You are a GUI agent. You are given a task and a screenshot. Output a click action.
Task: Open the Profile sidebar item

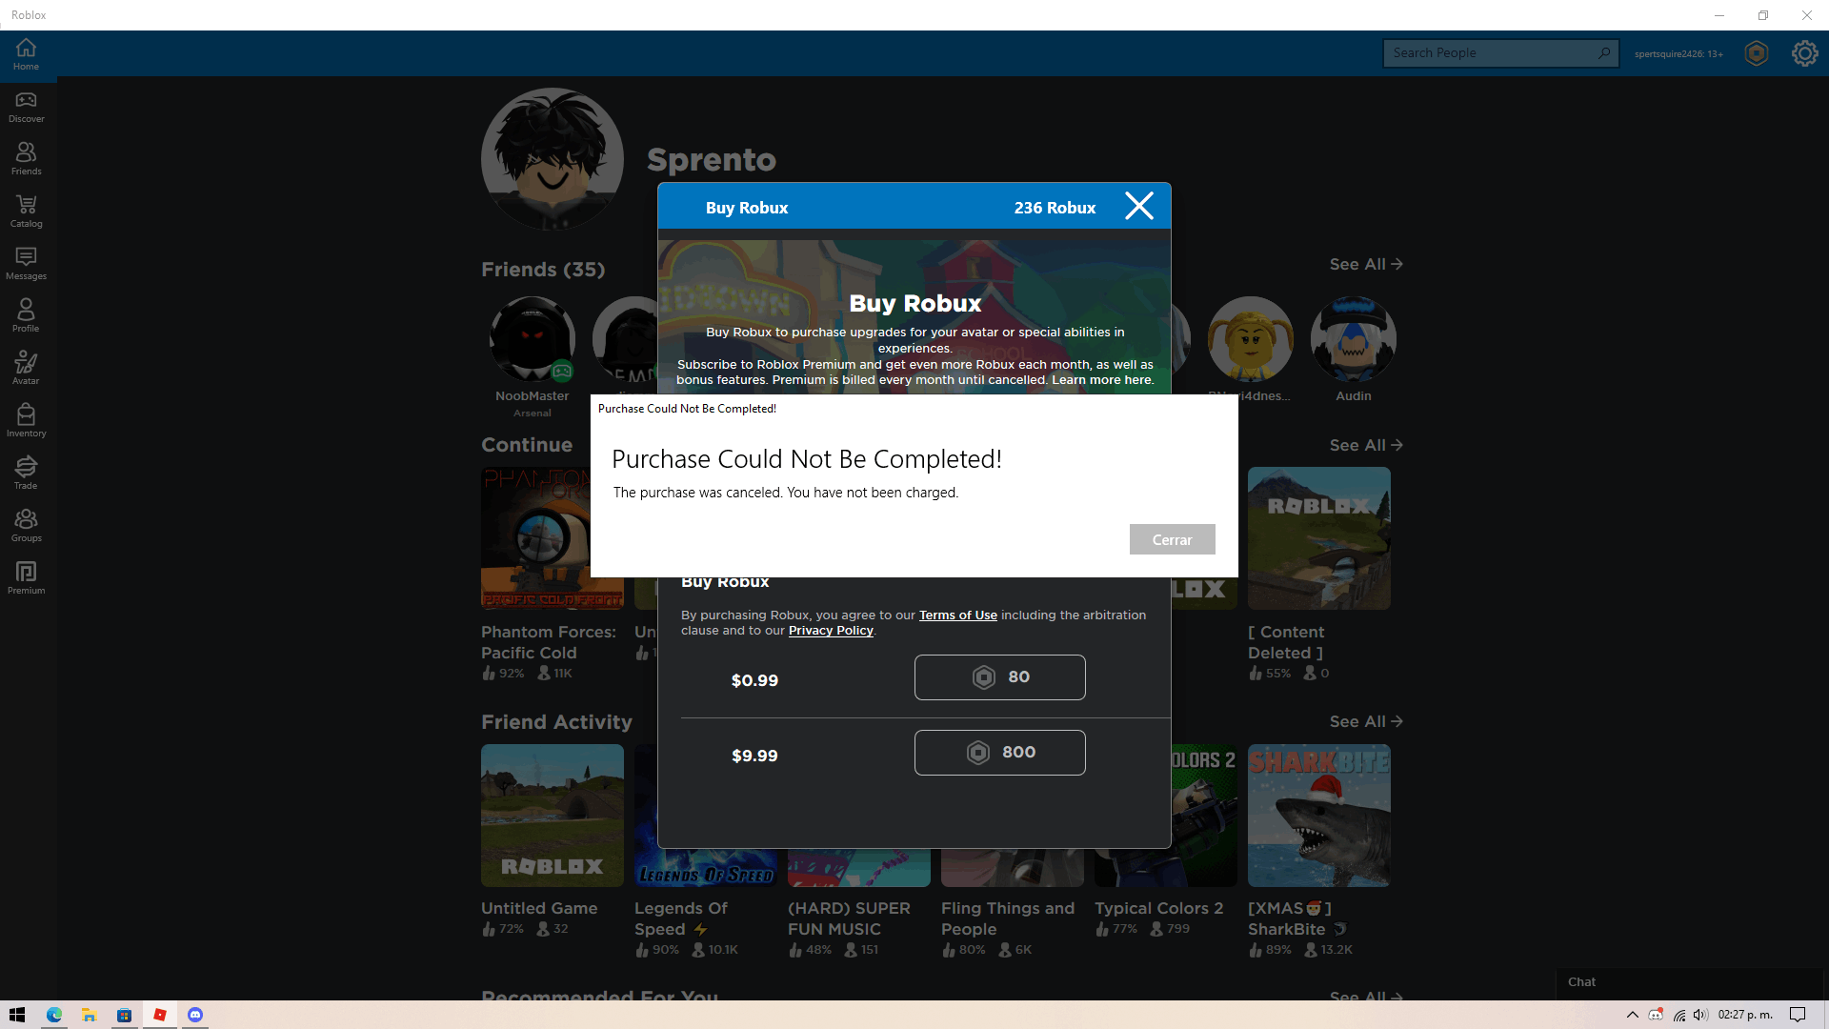click(26, 316)
